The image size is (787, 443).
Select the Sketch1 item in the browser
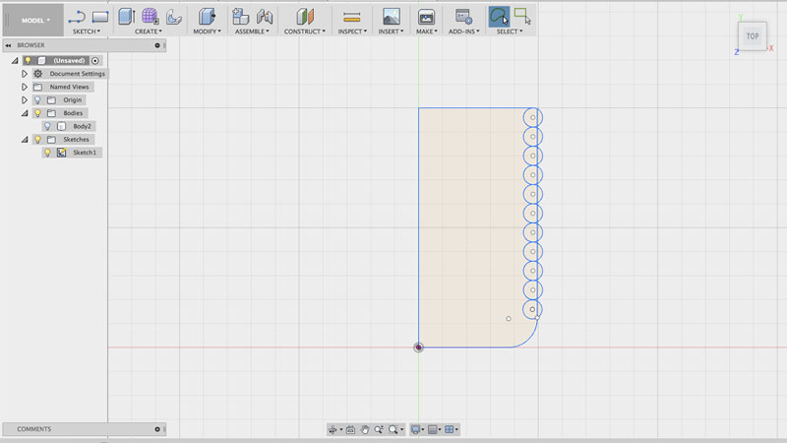point(84,153)
